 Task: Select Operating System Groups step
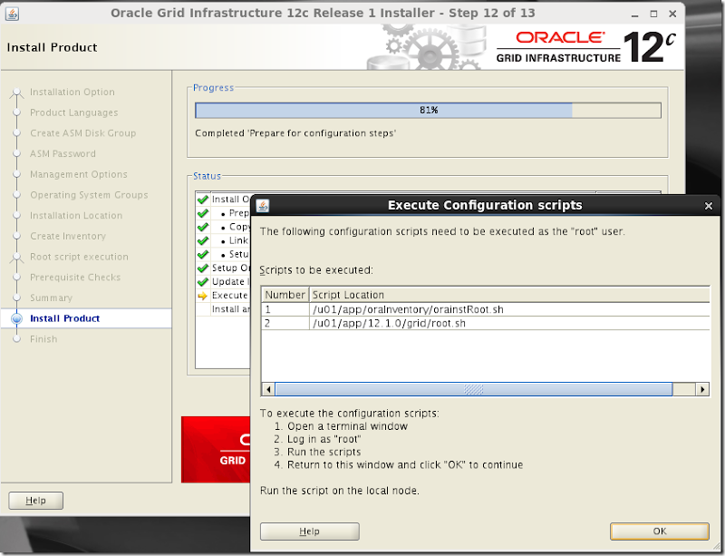coord(89,195)
